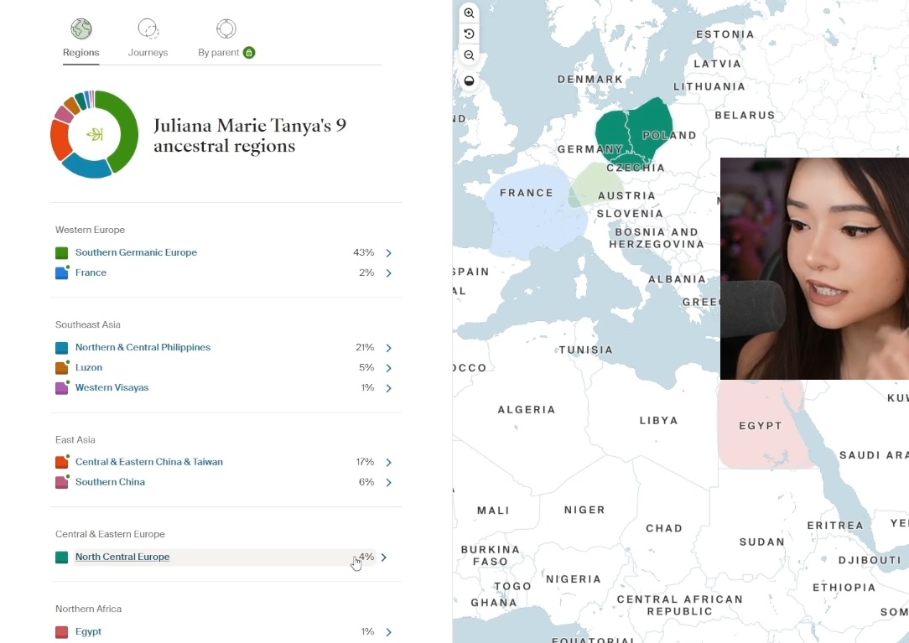The width and height of the screenshot is (909, 643).
Task: Click the red swatch beside Egypt
Action: (61, 632)
